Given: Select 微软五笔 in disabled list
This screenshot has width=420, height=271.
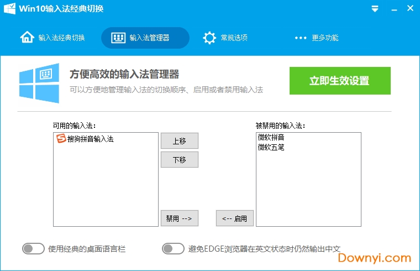Looking at the screenshot, I should 271,148.
